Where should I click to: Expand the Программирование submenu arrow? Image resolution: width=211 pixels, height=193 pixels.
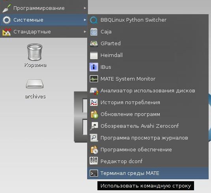pos(85,8)
